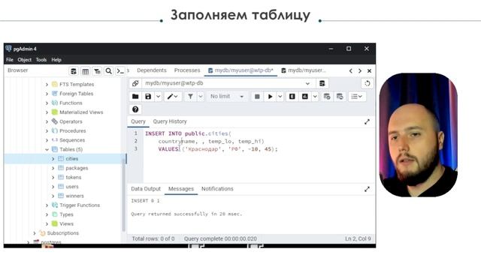The image size is (481, 270).
Task: Expand the Foreign Tables node
Action: pyautogui.click(x=47, y=94)
